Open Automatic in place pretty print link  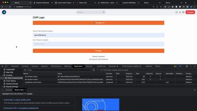(17, 100)
